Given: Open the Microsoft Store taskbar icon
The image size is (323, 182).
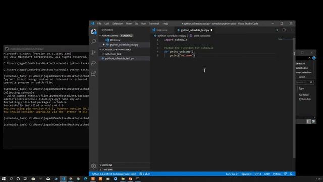Looking at the screenshot, I should [33, 179].
